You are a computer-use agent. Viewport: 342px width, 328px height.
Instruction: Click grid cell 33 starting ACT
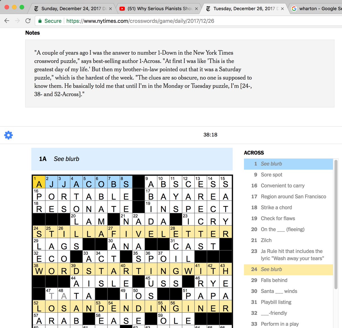89,256
